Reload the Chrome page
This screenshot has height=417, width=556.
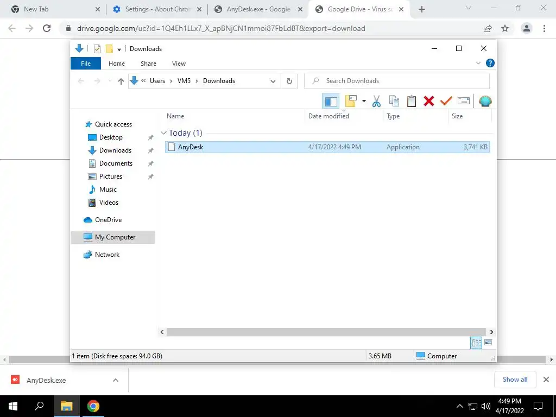[x=47, y=28]
